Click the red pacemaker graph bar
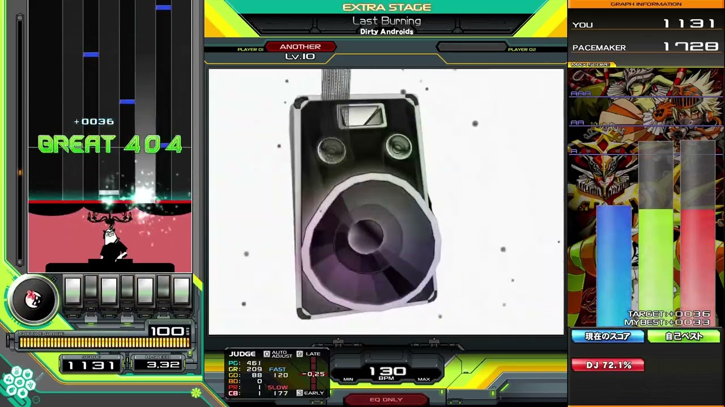The width and height of the screenshot is (725, 407). click(698, 269)
